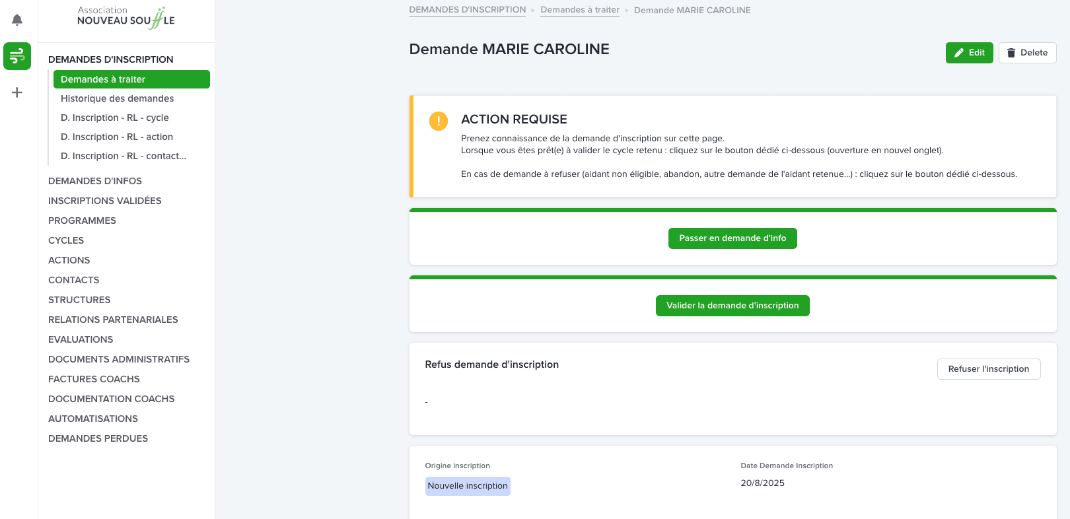Select D. Inscription - RL - action

[117, 137]
